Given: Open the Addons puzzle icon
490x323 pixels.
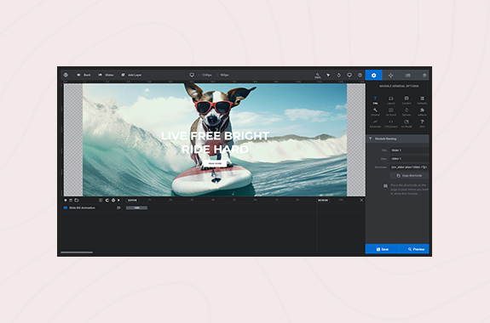Looking at the screenshot, I should 422,111.
